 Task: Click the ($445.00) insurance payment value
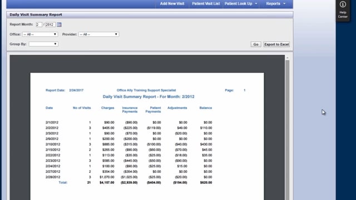130,161
